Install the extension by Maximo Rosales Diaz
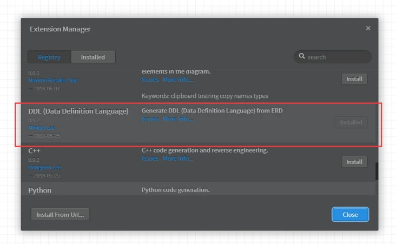This screenshot has width=396, height=245. [354, 79]
